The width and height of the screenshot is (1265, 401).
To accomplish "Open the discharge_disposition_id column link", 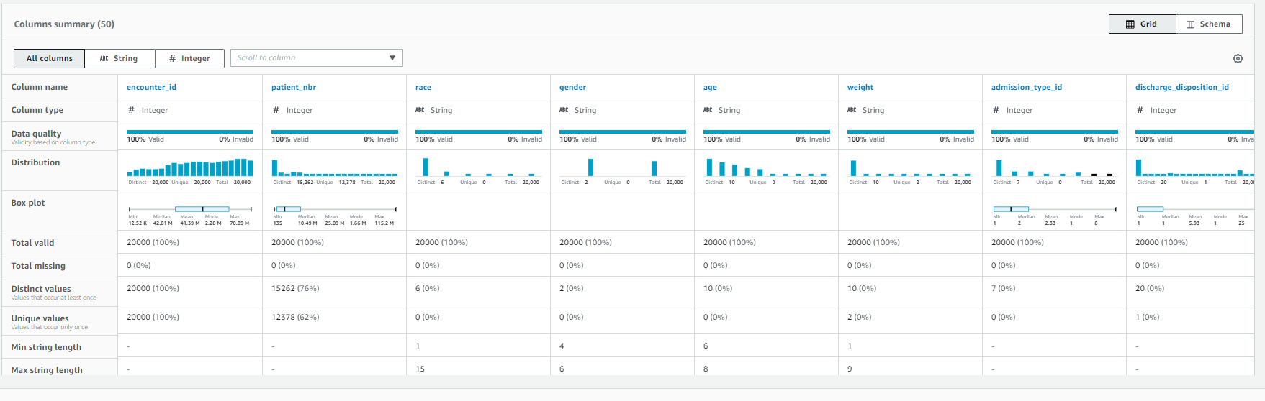I will tap(1182, 87).
